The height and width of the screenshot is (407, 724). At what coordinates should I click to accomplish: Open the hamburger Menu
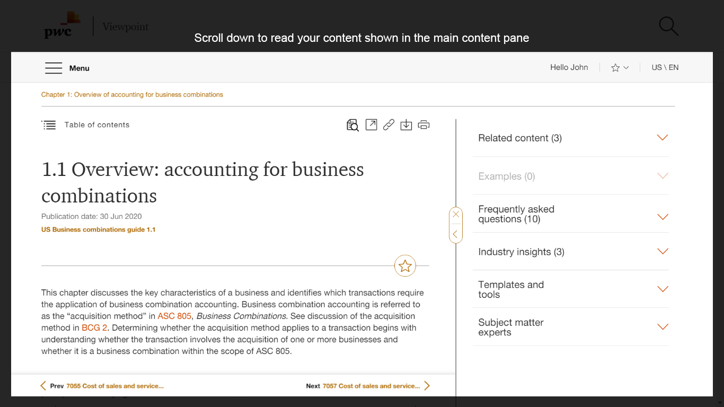(53, 68)
